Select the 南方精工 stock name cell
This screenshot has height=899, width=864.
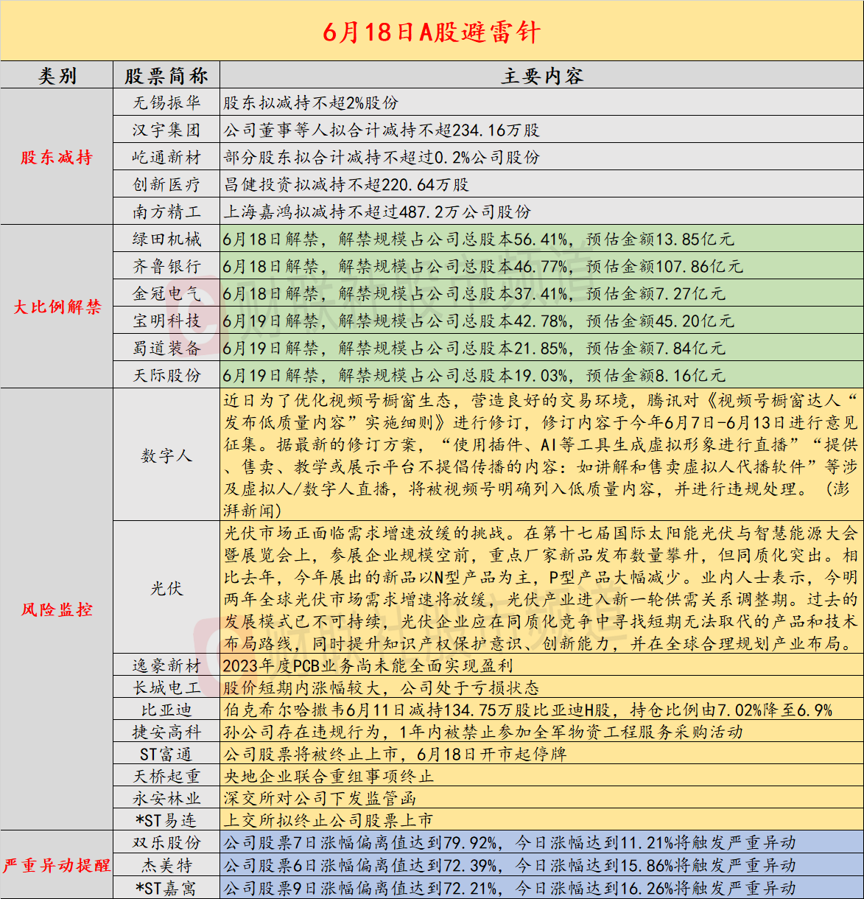click(166, 211)
